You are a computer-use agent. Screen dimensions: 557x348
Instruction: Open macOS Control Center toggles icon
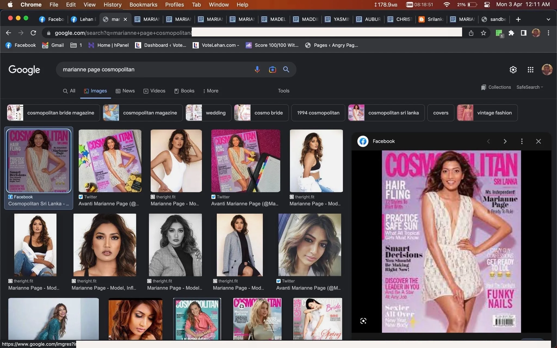pos(487,5)
